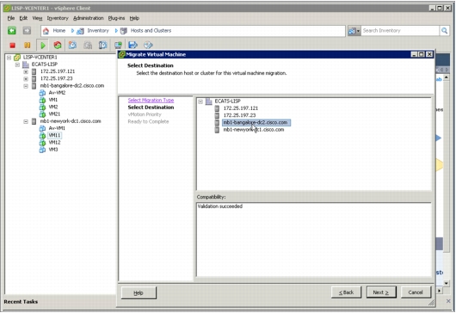Click the Help button in the dialog

pyautogui.click(x=139, y=292)
